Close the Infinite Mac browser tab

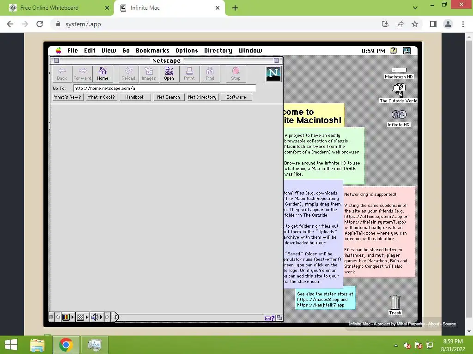pyautogui.click(x=218, y=8)
